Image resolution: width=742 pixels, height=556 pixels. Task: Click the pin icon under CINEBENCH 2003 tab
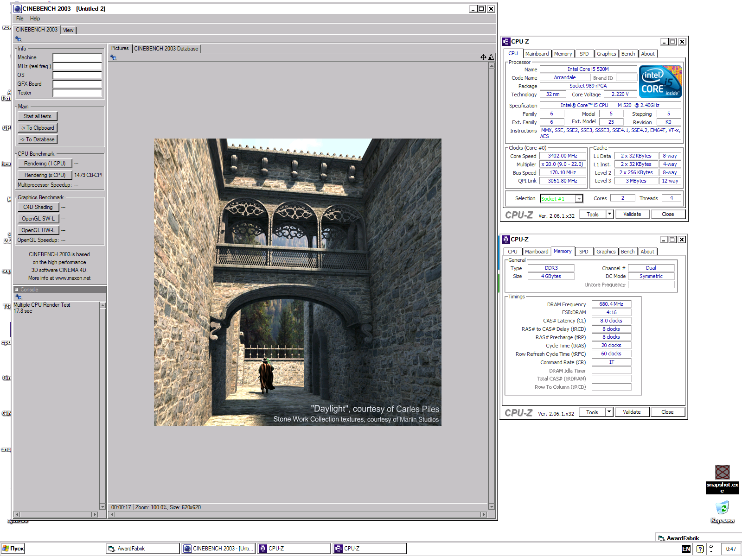19,39
